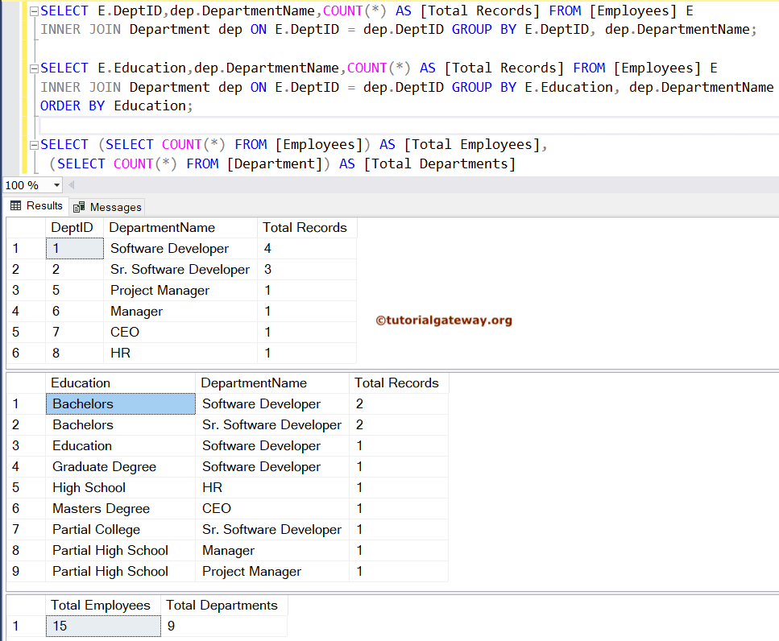
Task: Collapse the first SELECT E.DeptID query block
Action: tap(34, 11)
